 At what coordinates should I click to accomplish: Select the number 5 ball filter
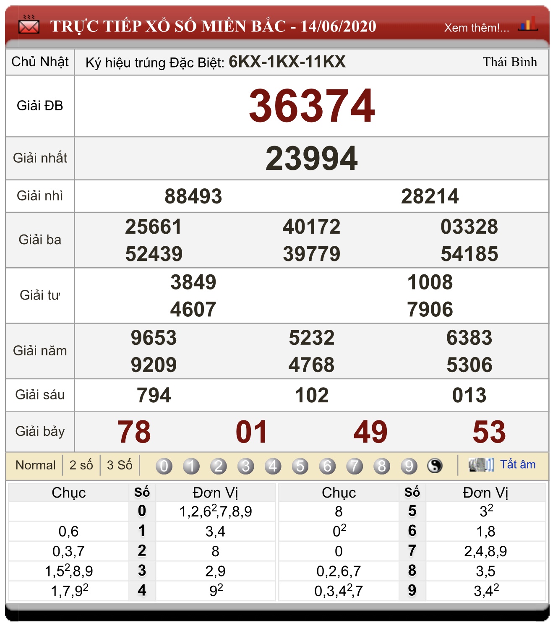(x=300, y=466)
